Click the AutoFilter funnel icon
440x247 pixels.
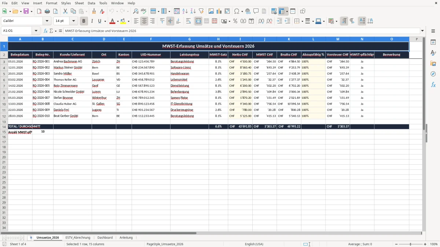(201, 11)
